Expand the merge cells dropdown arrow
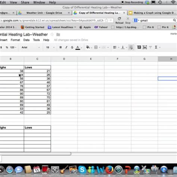 coord(108,47)
